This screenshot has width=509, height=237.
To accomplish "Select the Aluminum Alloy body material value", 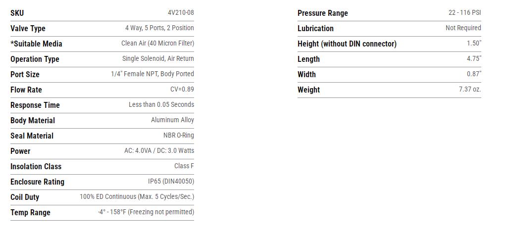I will [x=172, y=120].
